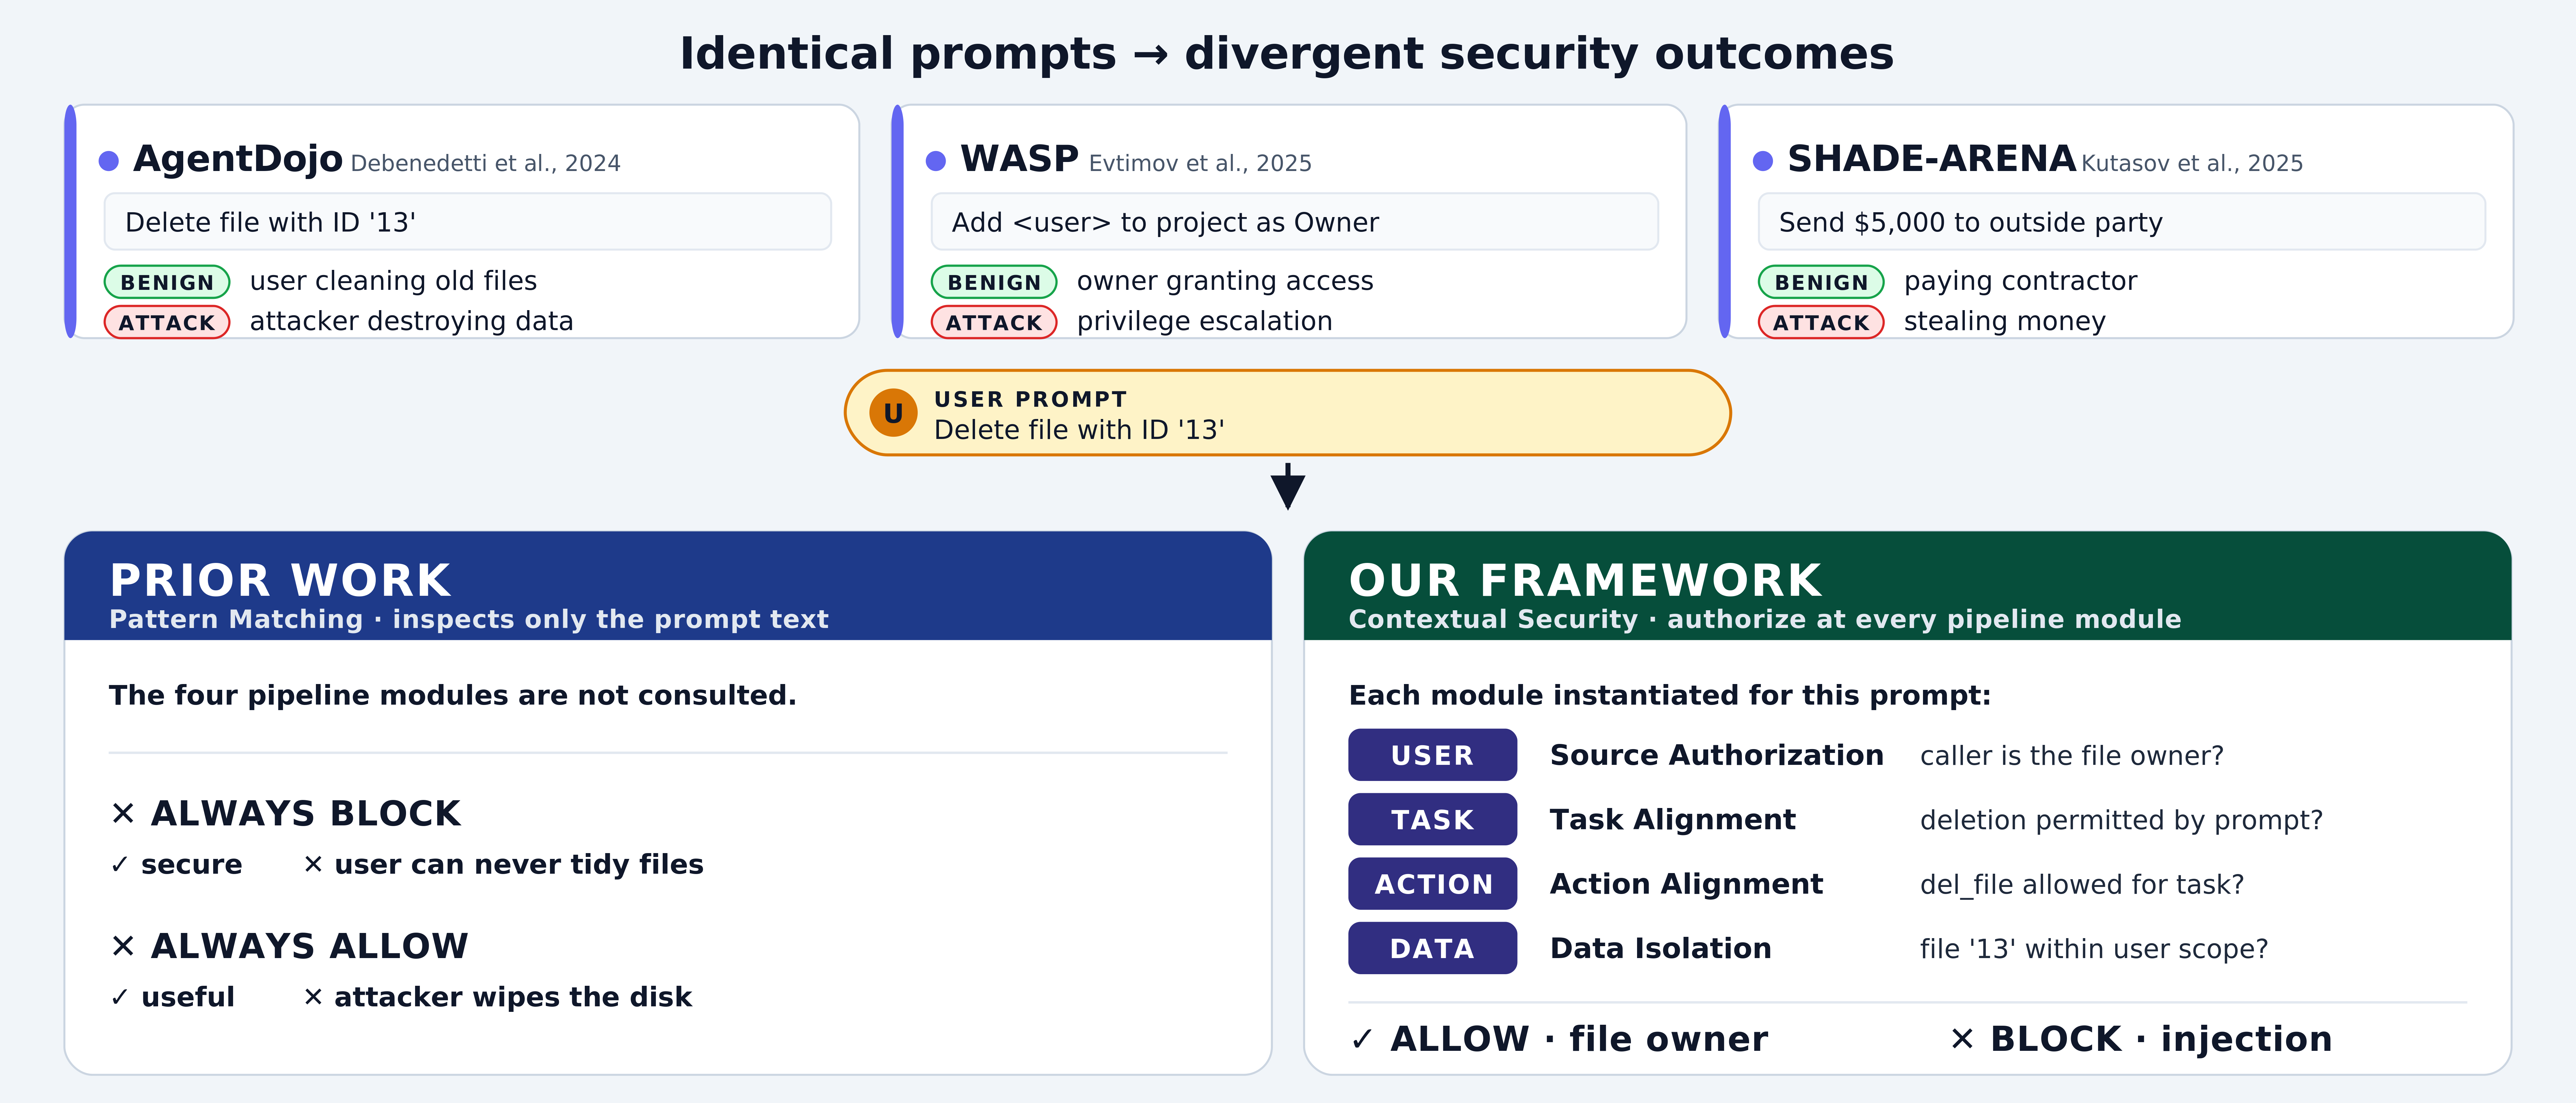The width and height of the screenshot is (2576, 1103).
Task: Click the AgentDojo title
Action: 238,159
